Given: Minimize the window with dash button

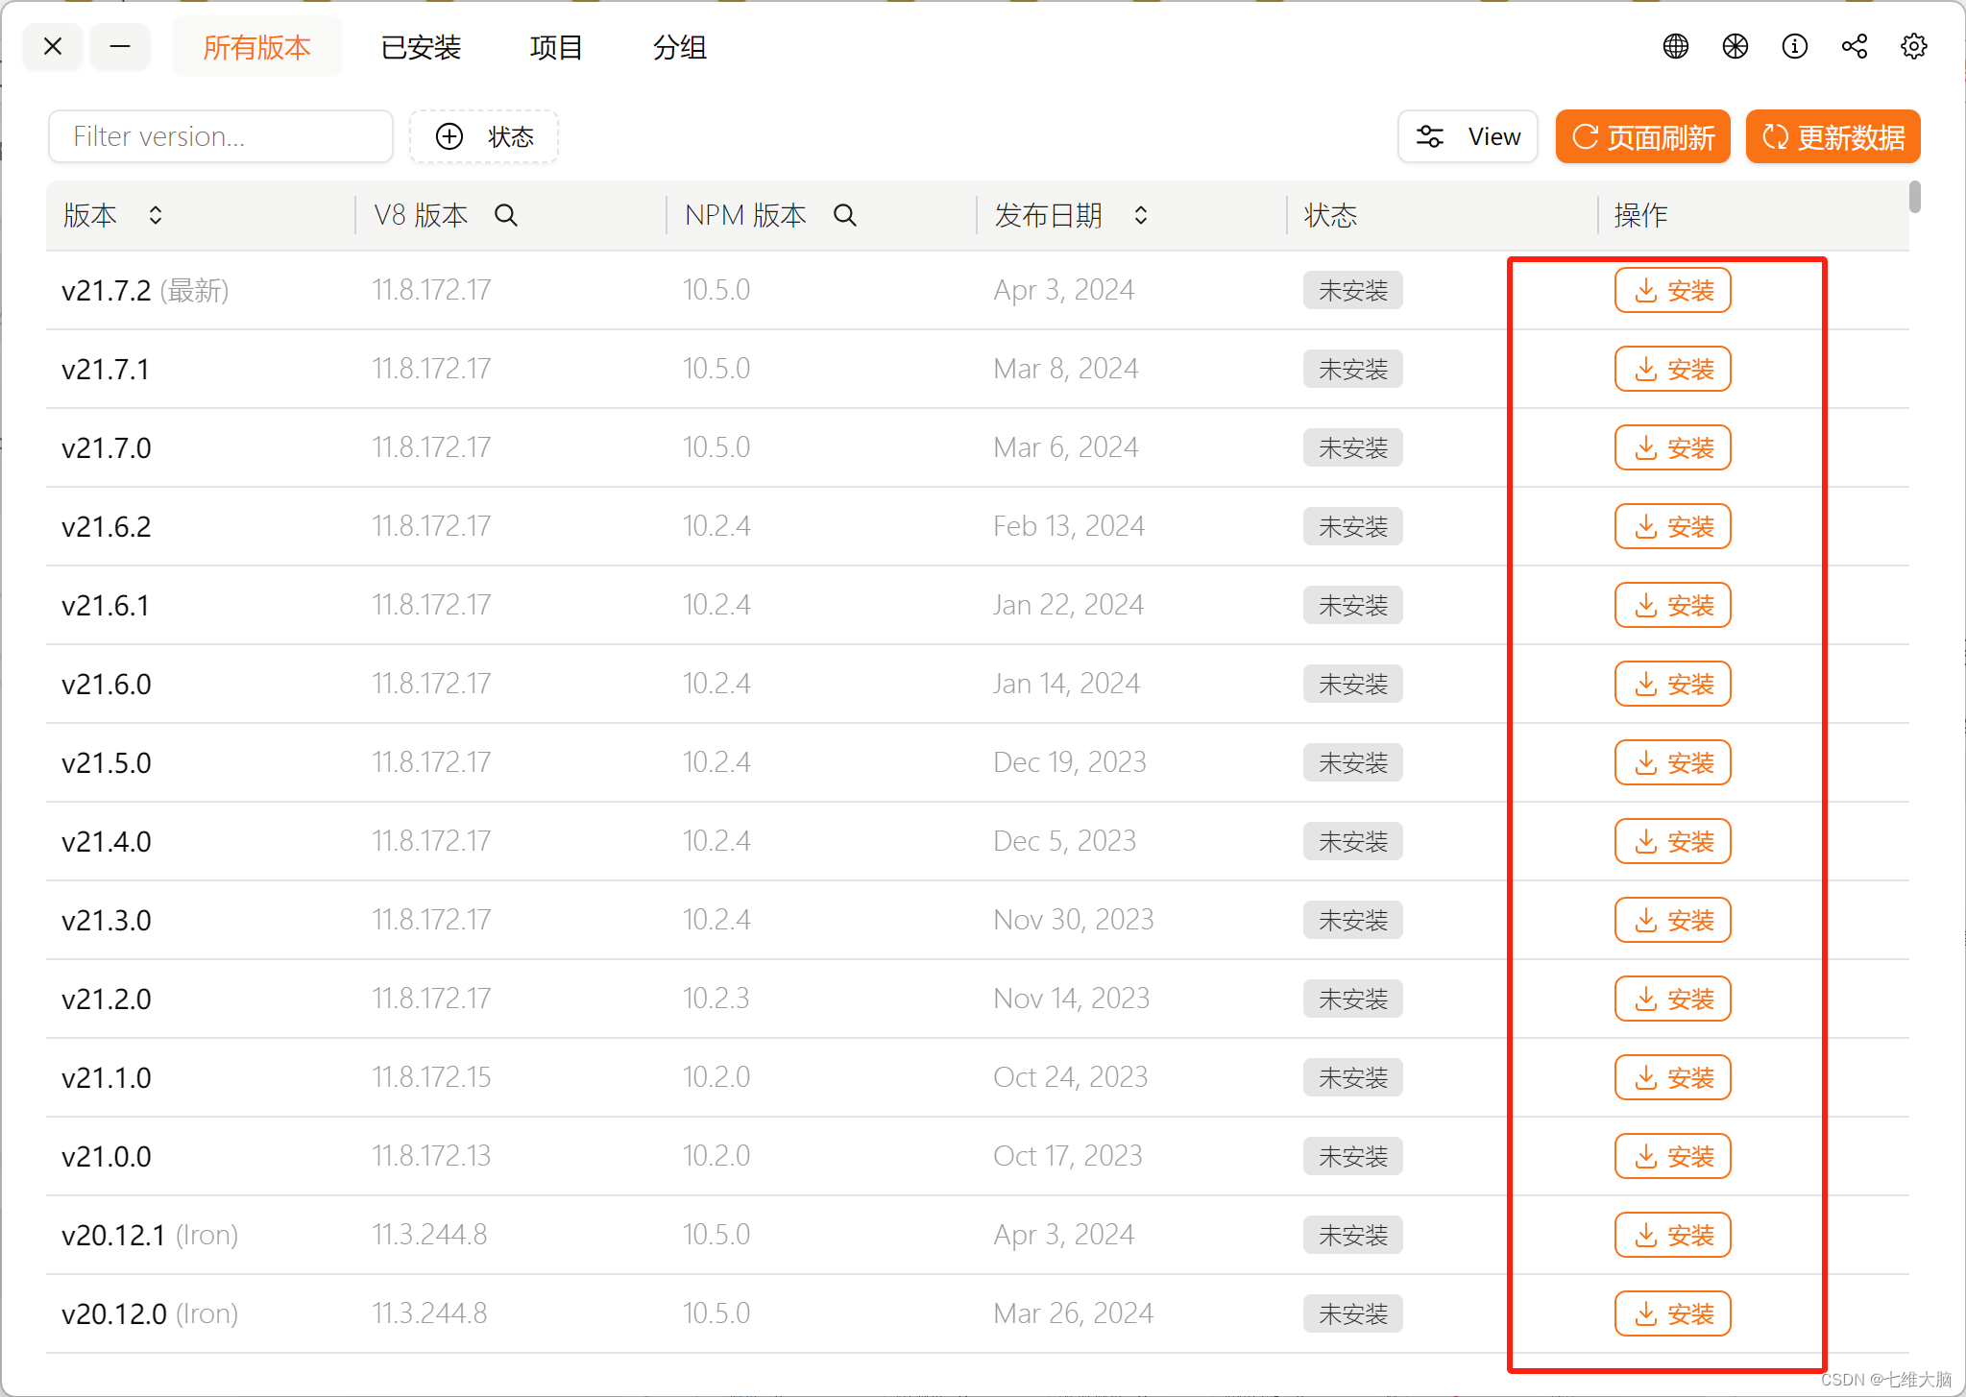Looking at the screenshot, I should point(120,46).
